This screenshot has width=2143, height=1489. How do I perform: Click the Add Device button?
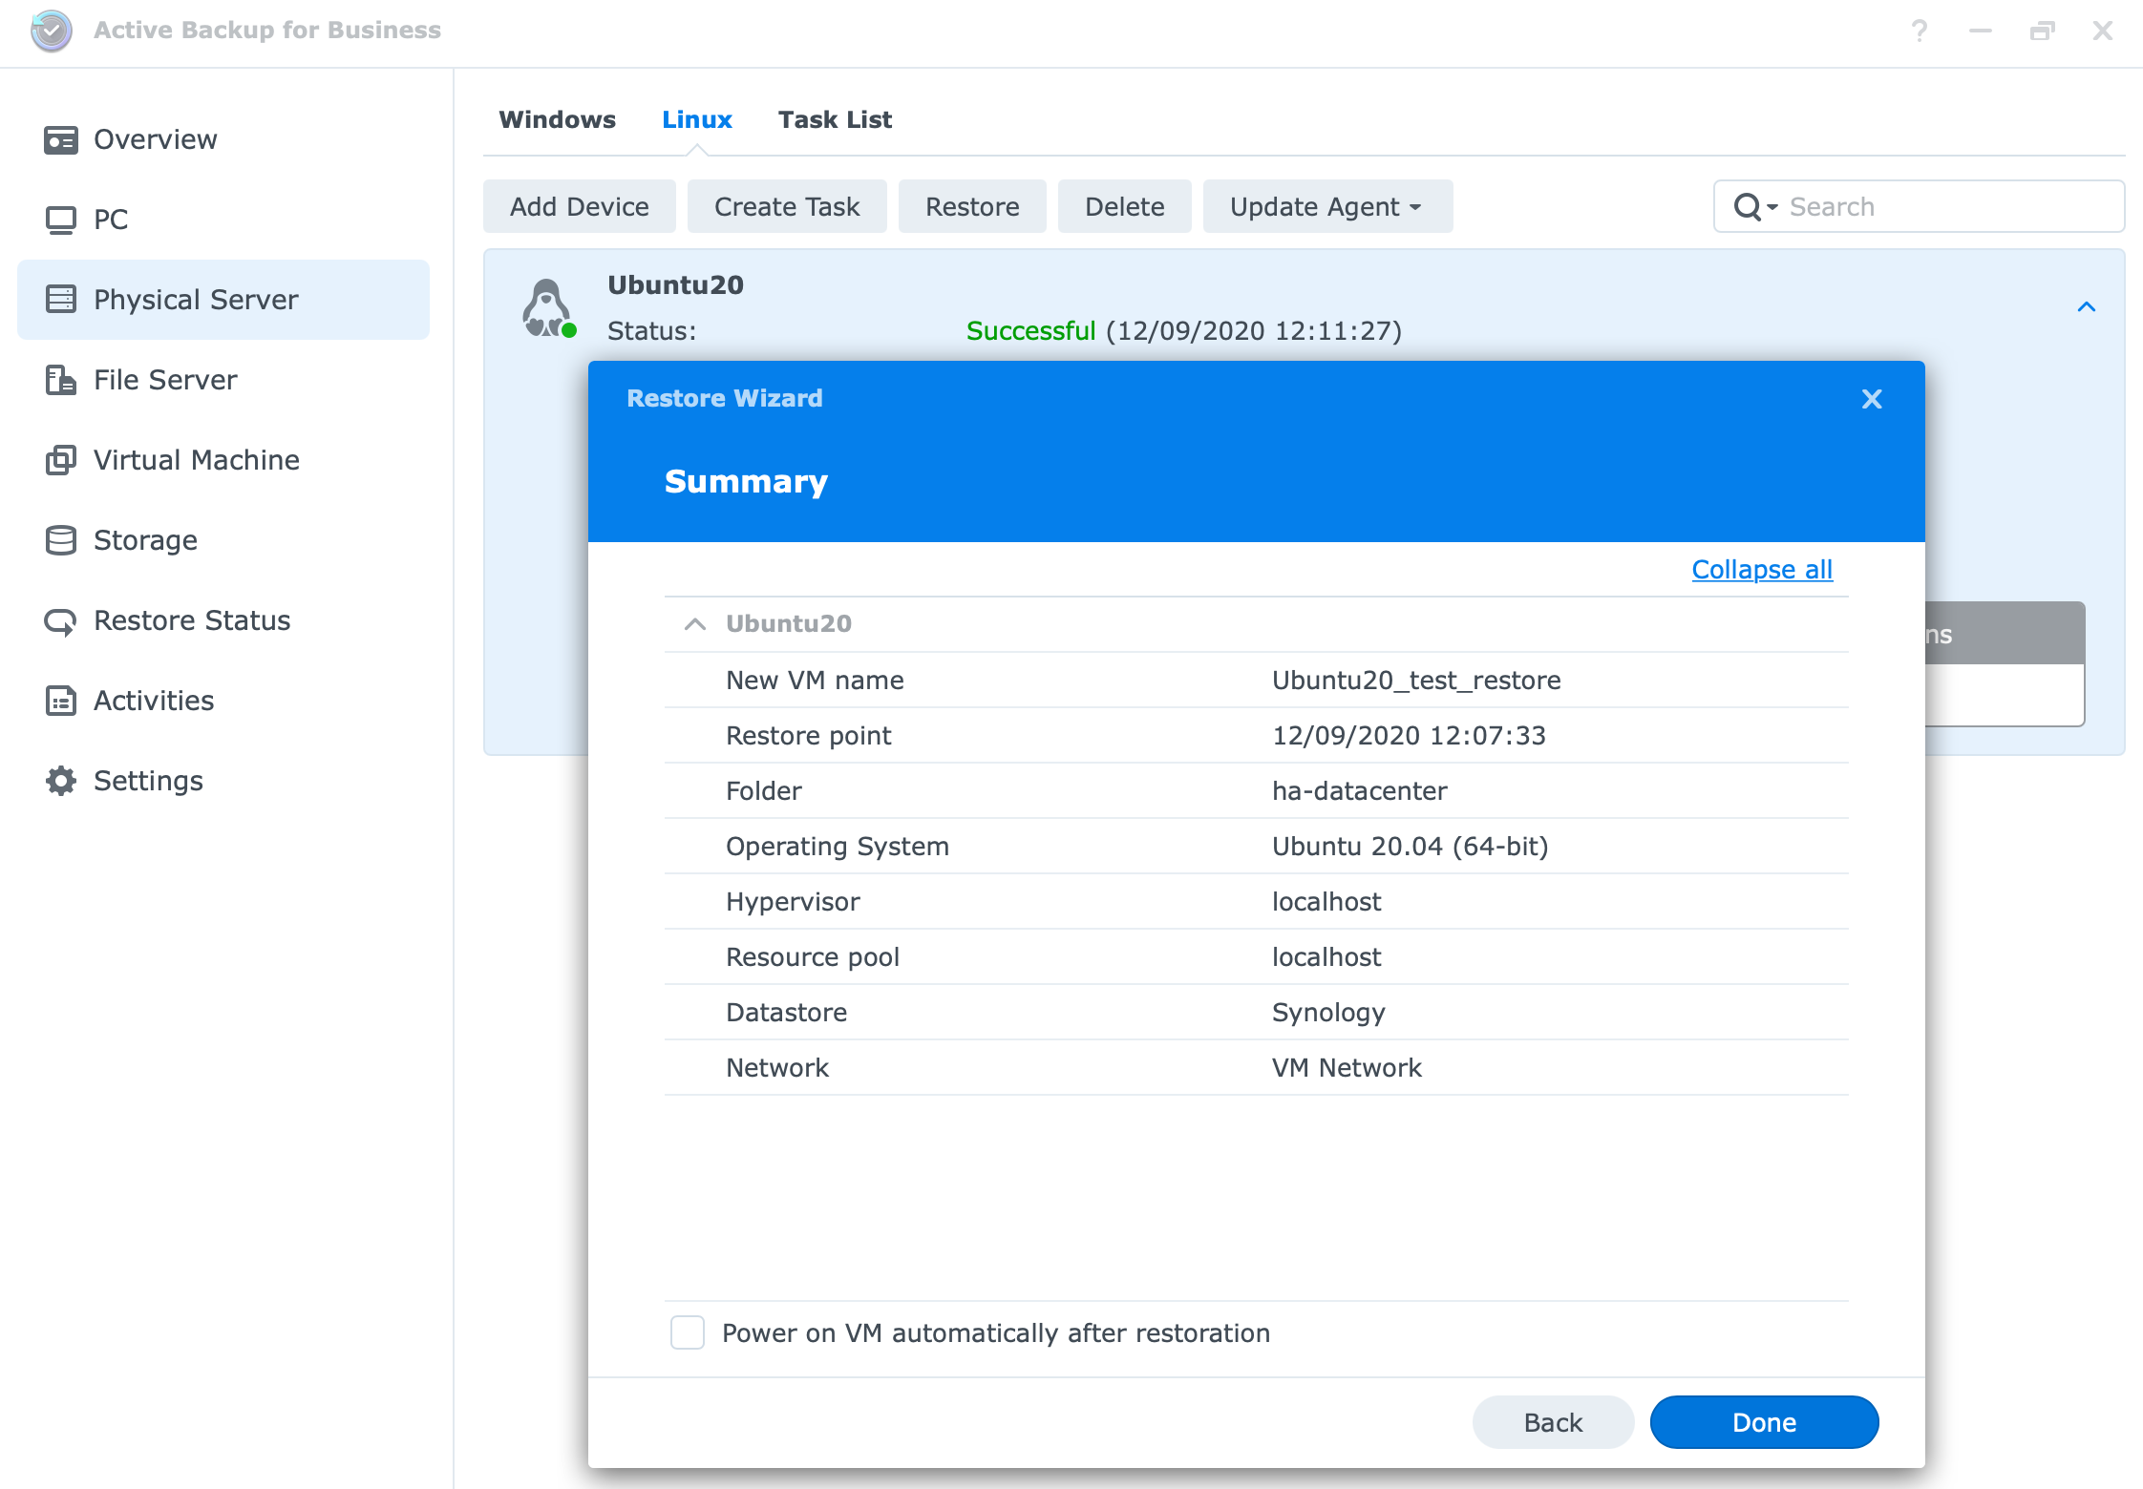(580, 206)
